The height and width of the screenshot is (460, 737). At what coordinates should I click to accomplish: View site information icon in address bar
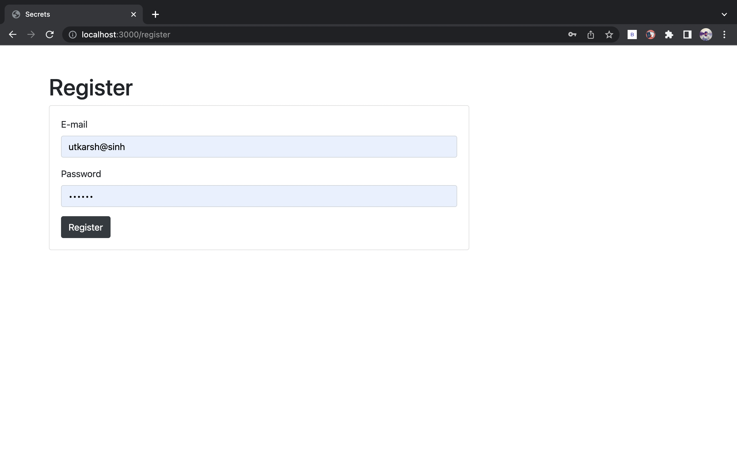click(x=73, y=35)
